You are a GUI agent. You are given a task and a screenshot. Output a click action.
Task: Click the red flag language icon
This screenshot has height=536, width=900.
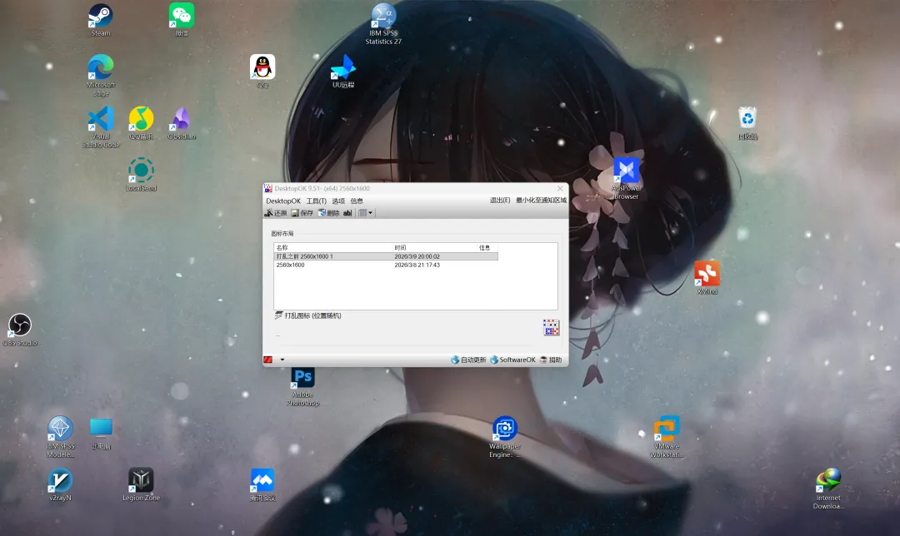click(x=268, y=360)
